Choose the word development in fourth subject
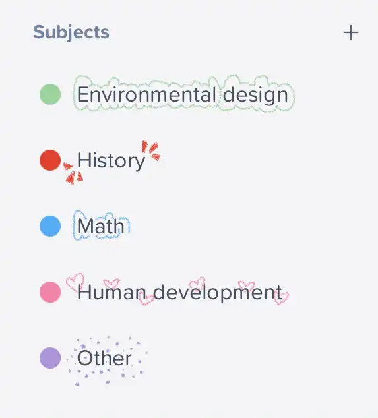 [x=218, y=293]
